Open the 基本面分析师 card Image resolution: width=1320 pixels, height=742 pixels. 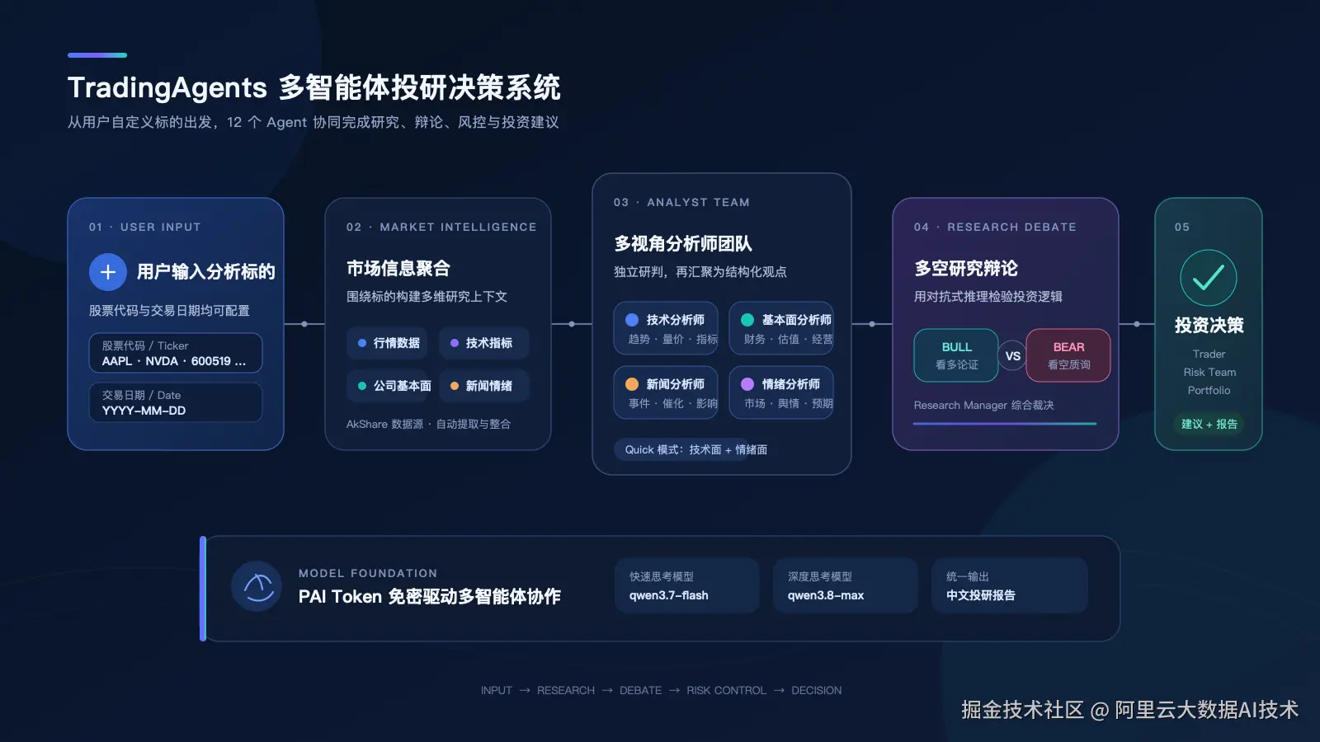pos(781,328)
